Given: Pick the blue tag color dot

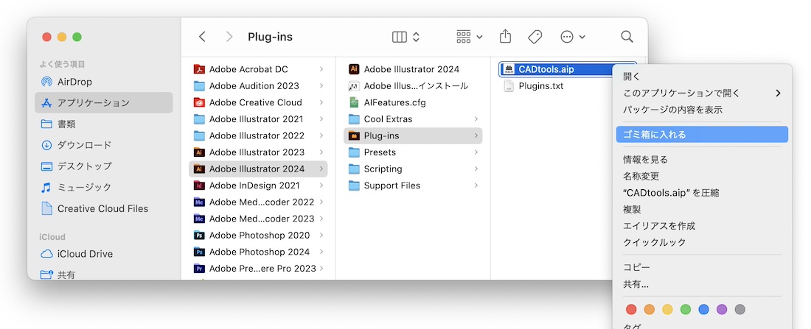Looking at the screenshot, I should click(703, 309).
